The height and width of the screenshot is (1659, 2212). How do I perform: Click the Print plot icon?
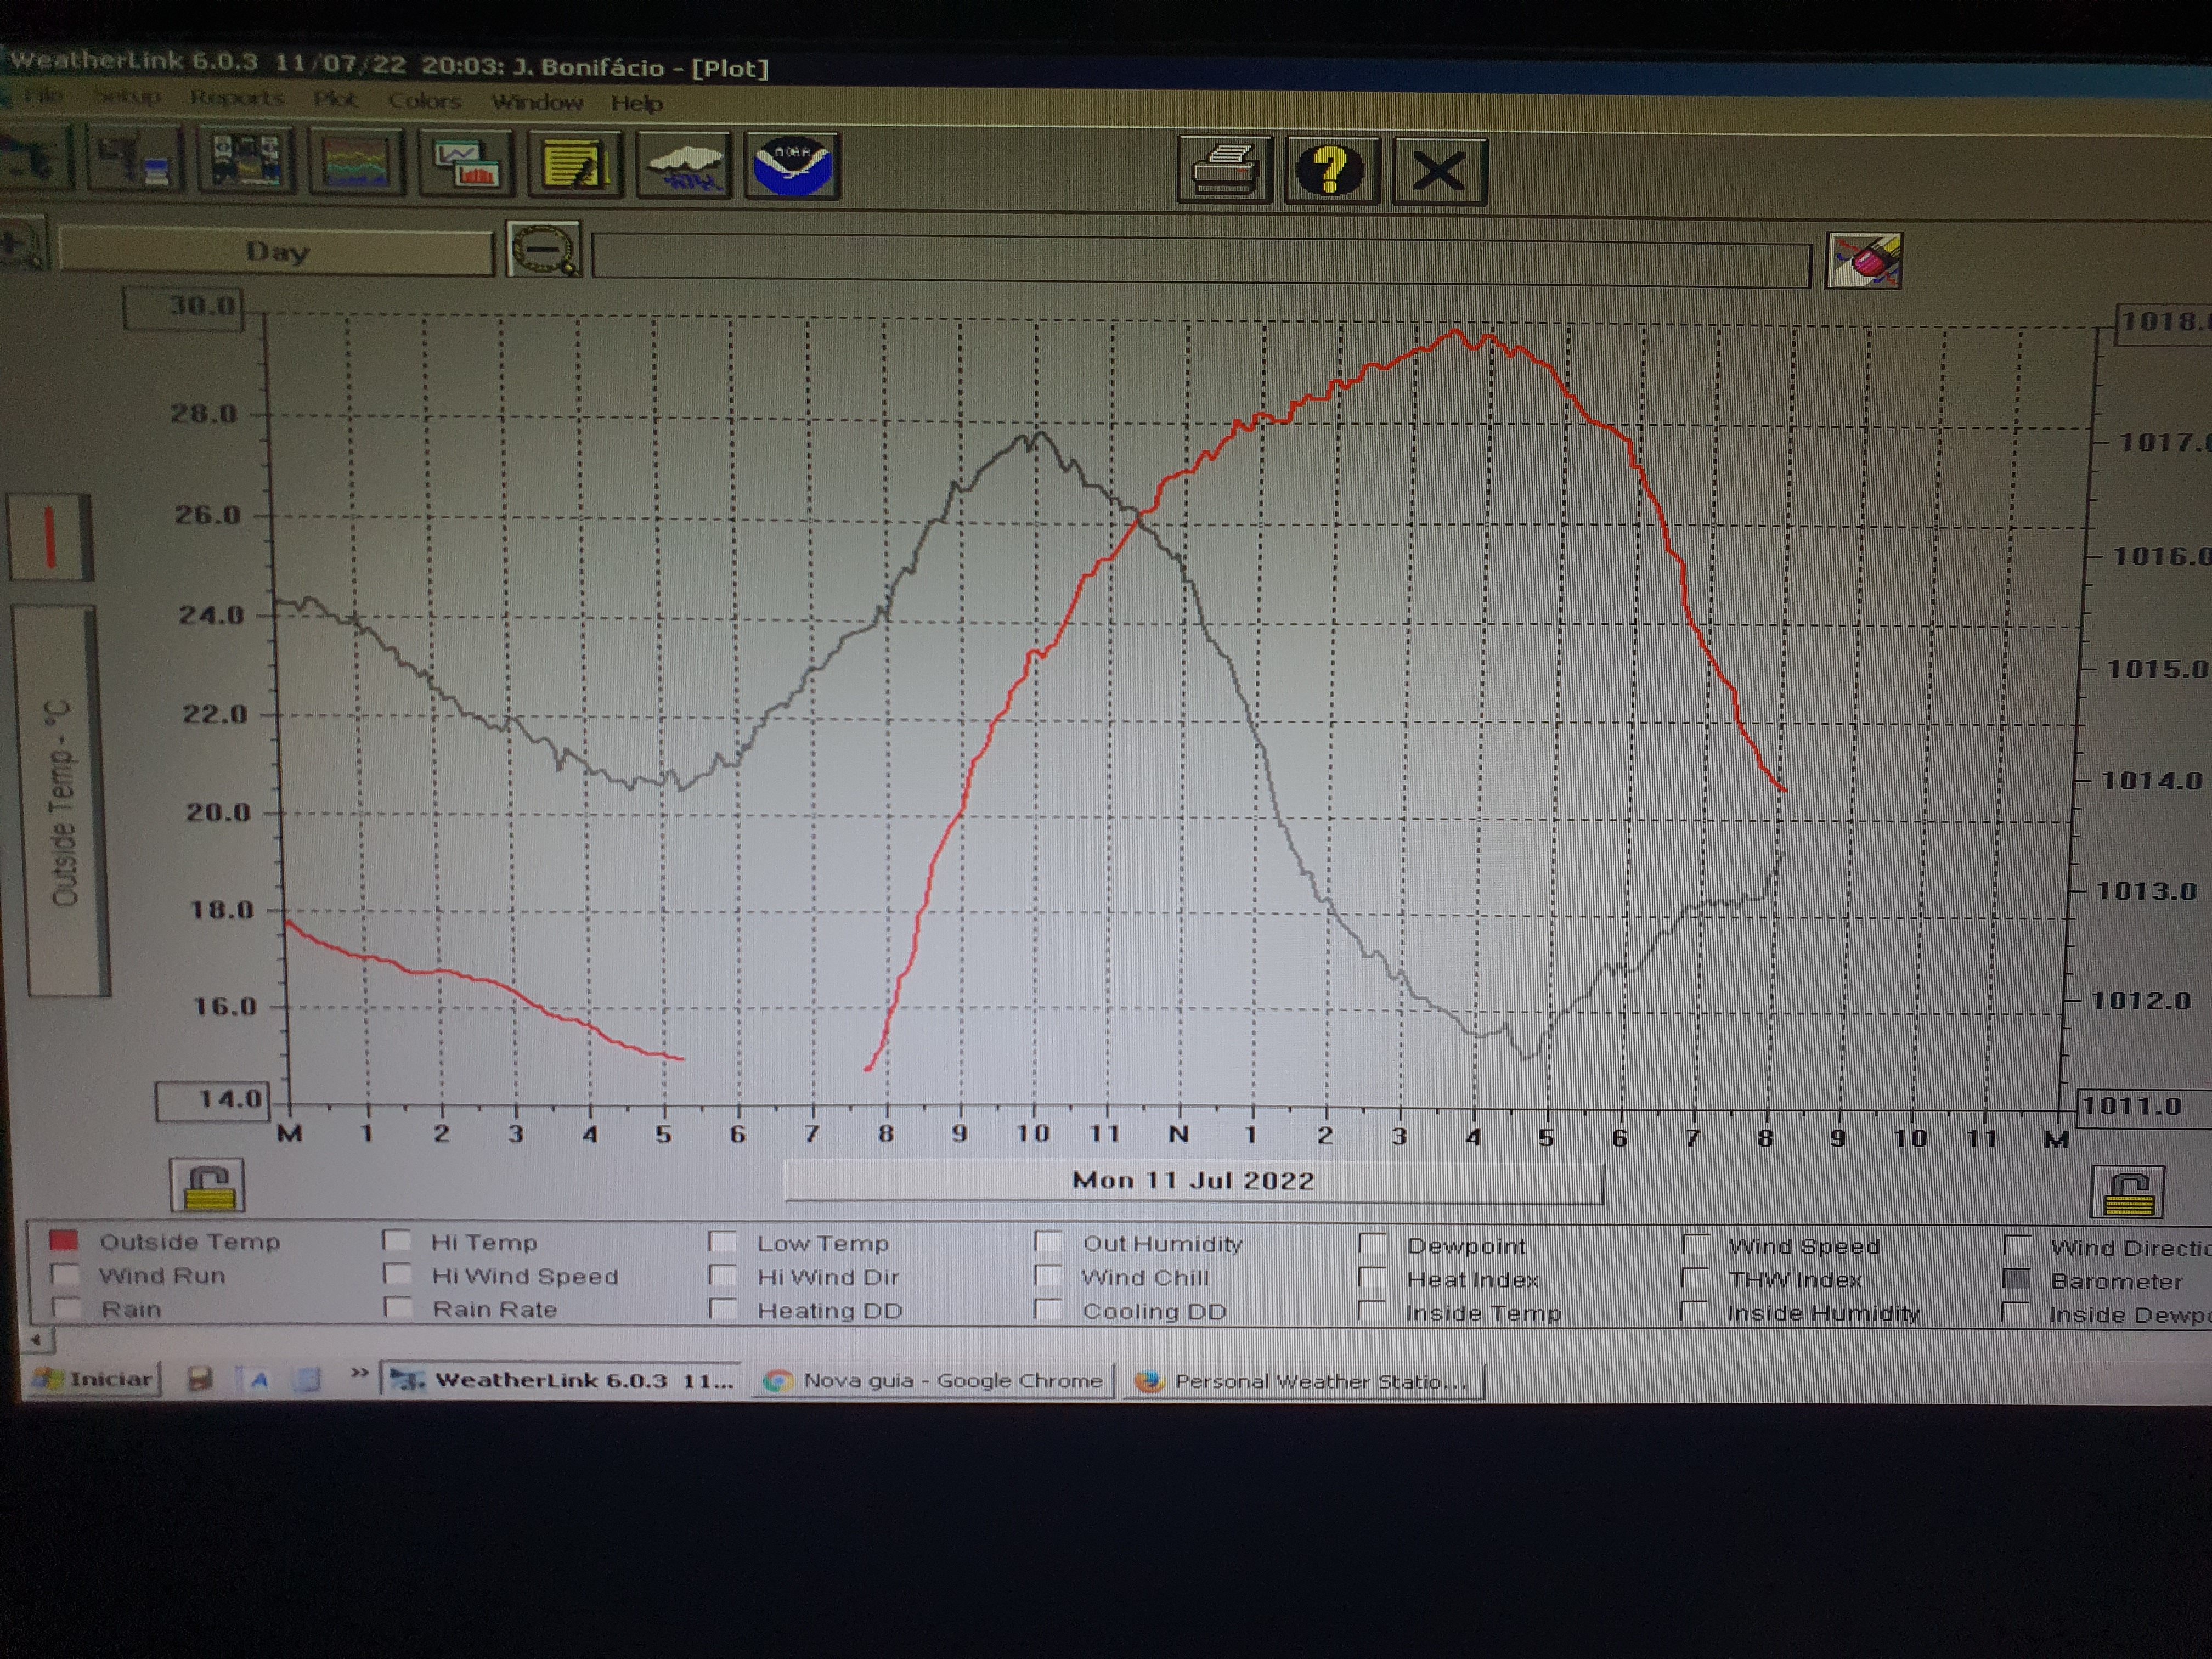(1225, 170)
